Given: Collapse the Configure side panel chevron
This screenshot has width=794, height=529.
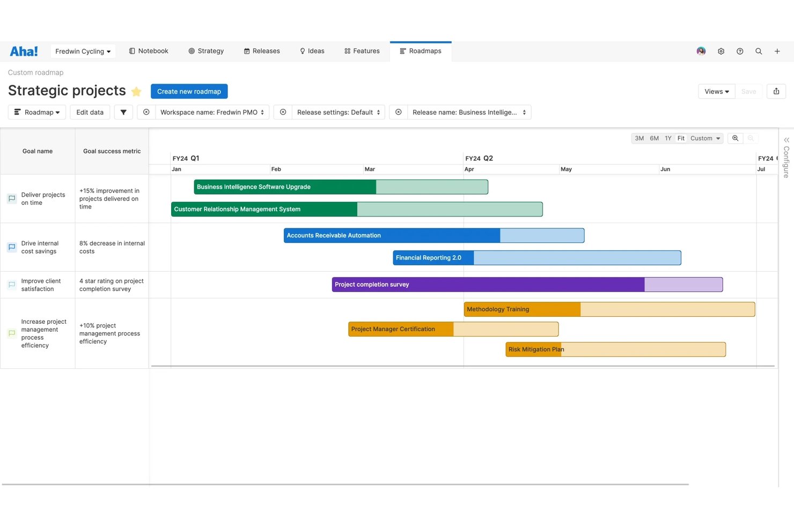Looking at the screenshot, I should (x=786, y=140).
